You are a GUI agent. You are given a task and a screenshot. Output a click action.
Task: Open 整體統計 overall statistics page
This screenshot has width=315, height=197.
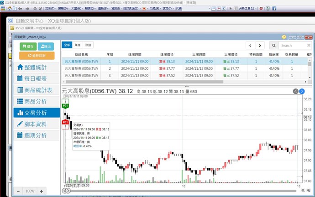click(37, 67)
